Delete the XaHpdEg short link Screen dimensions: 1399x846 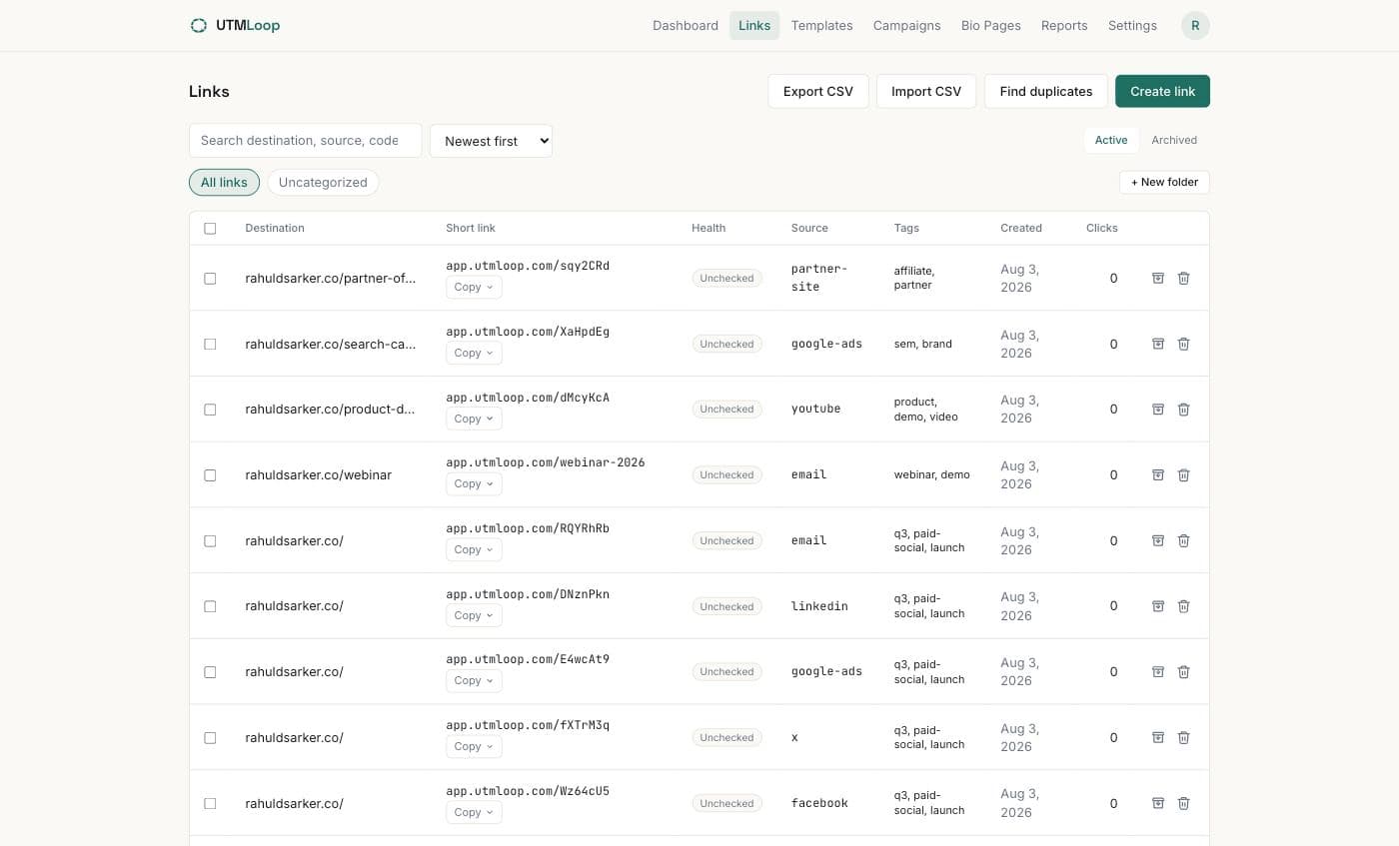[x=1183, y=344]
